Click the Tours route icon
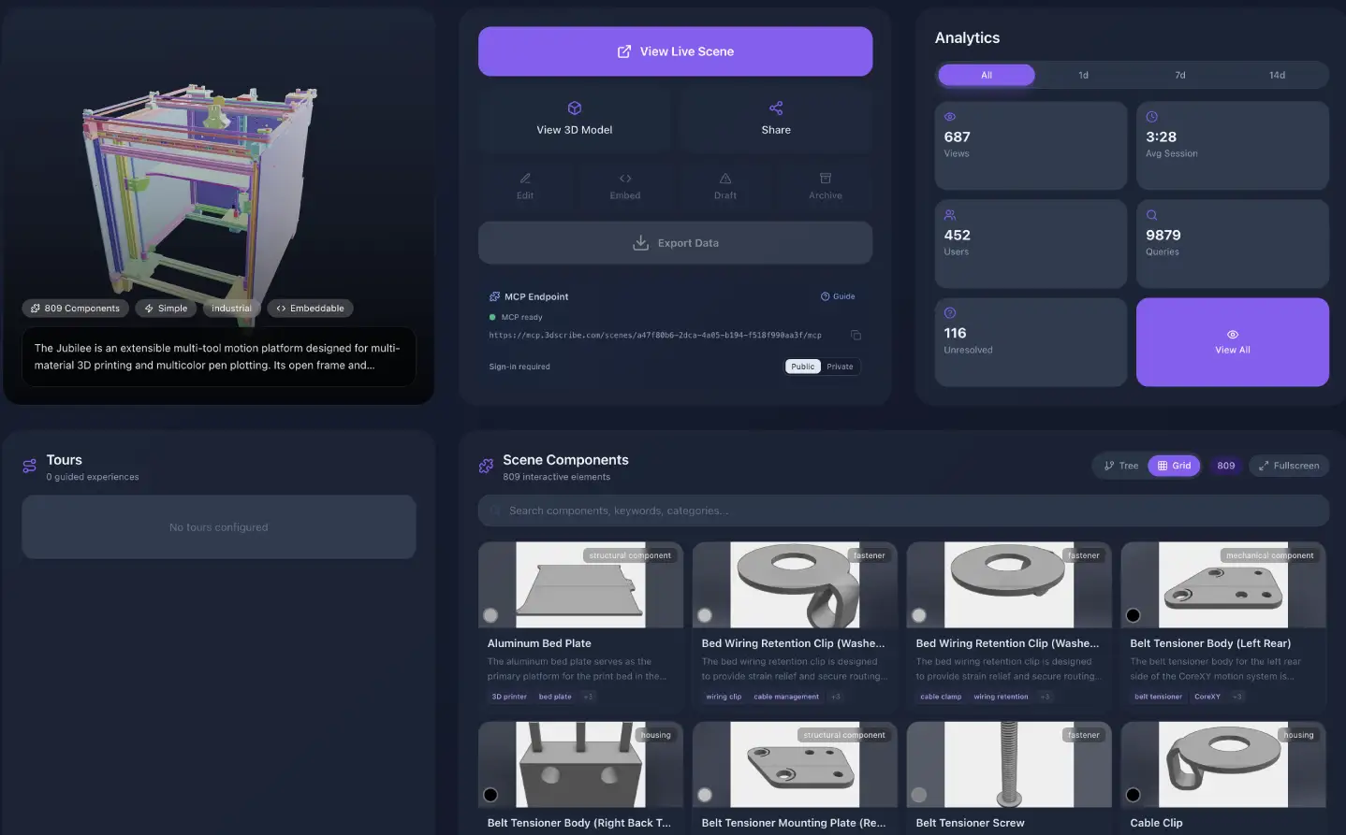The height and width of the screenshot is (835, 1346). pos(30,466)
